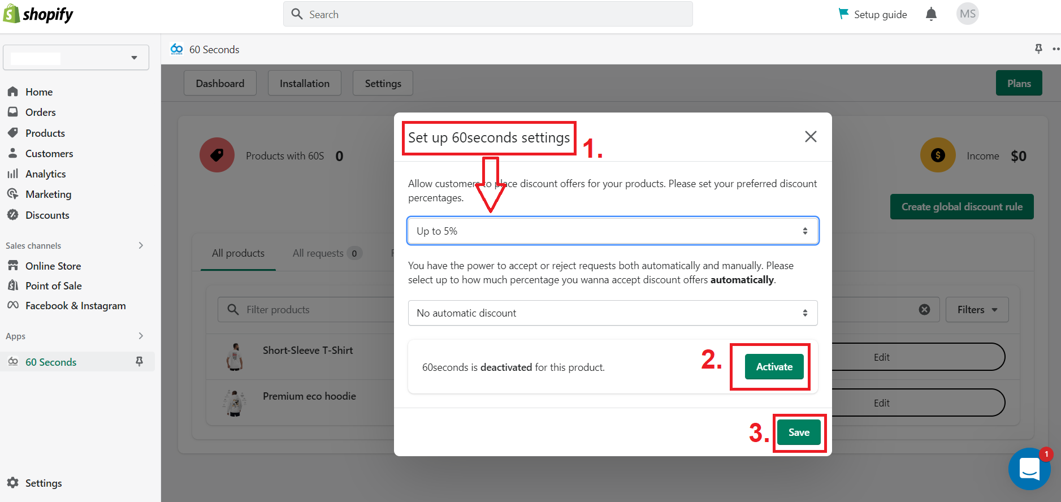Click the pin icon in app header
This screenshot has width=1061, height=502.
(1038, 49)
